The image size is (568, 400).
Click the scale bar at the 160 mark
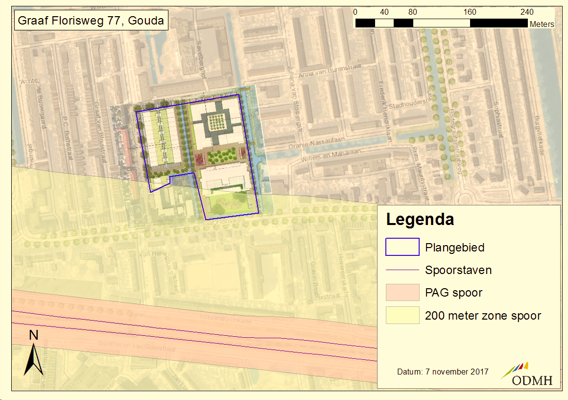[470, 23]
